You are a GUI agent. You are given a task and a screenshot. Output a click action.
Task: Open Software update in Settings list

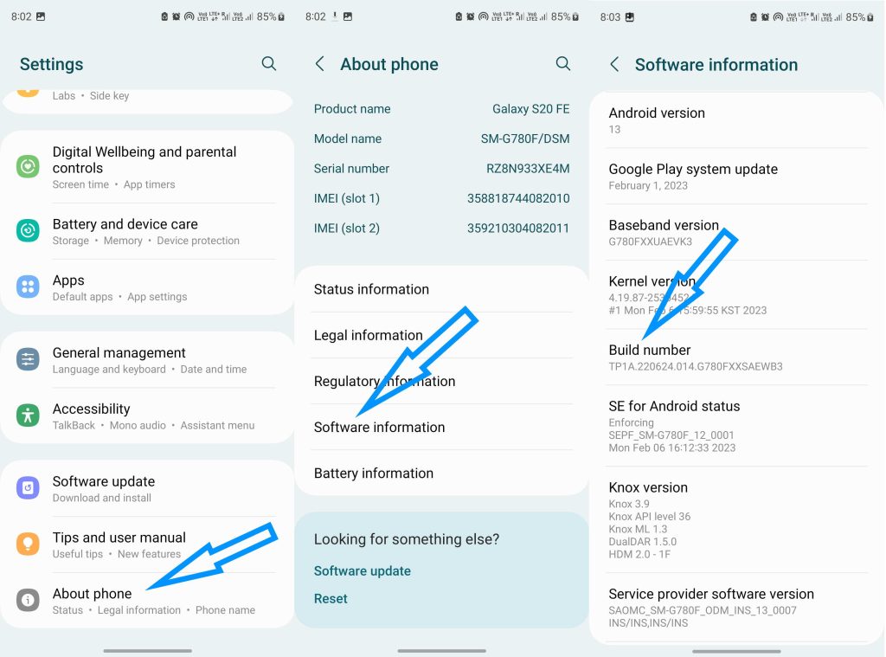click(147, 488)
